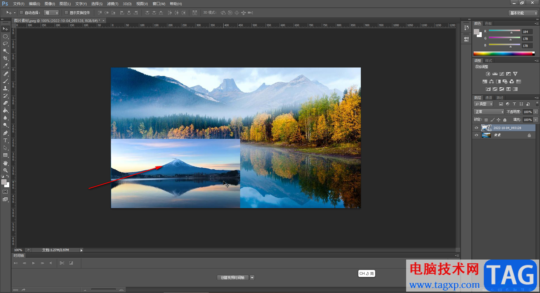This screenshot has width=540, height=293.
Task: Select the Hand tool
Action: pyautogui.click(x=5, y=163)
